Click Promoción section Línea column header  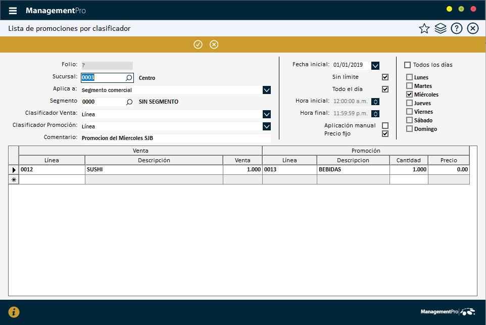pyautogui.click(x=289, y=160)
